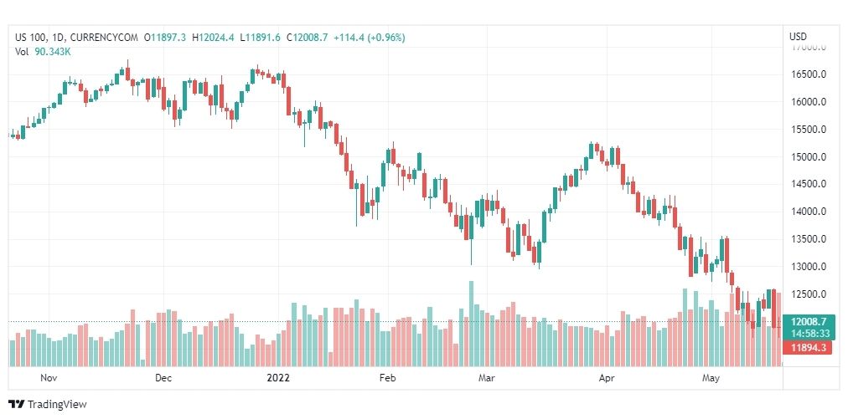The image size is (848, 419).
Task: Click the TradingView logo icon
Action: (x=17, y=404)
